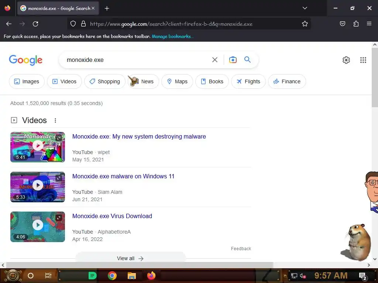The height and width of the screenshot is (283, 378).
Task: Open the steampunk Start button
Action: tap(13, 276)
